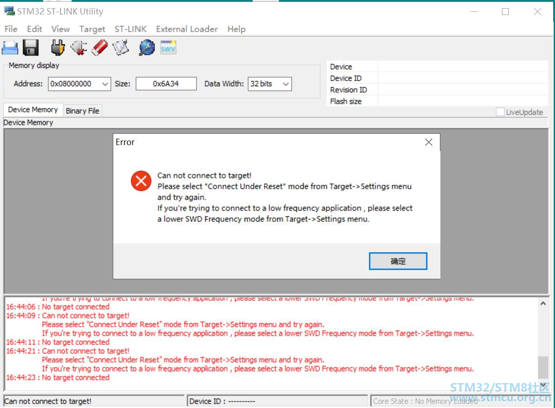The width and height of the screenshot is (555, 408).
Task: Click the Open file toolbar icon
Action: [x=10, y=47]
